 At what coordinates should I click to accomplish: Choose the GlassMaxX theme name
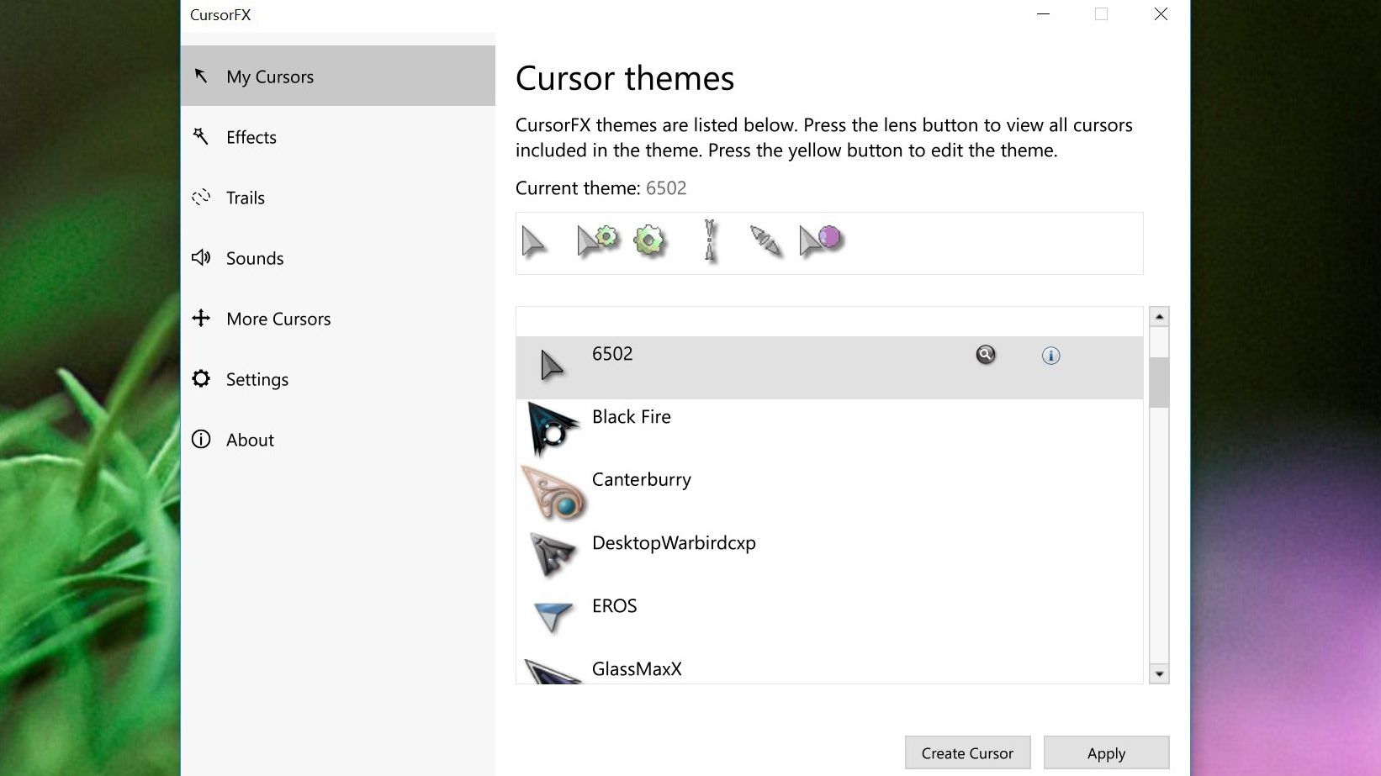[x=637, y=669]
